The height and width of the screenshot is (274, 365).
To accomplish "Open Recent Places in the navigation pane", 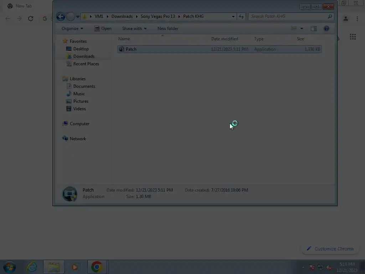I will pyautogui.click(x=86, y=64).
